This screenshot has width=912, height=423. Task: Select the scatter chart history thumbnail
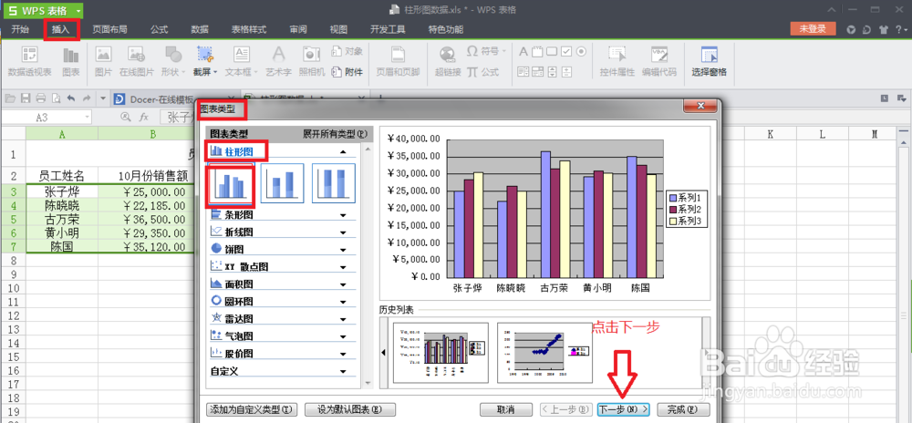[544, 353]
